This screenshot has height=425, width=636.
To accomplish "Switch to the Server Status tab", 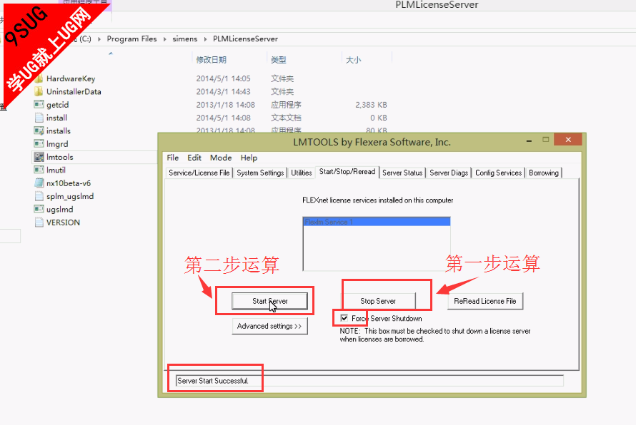I will pos(402,173).
